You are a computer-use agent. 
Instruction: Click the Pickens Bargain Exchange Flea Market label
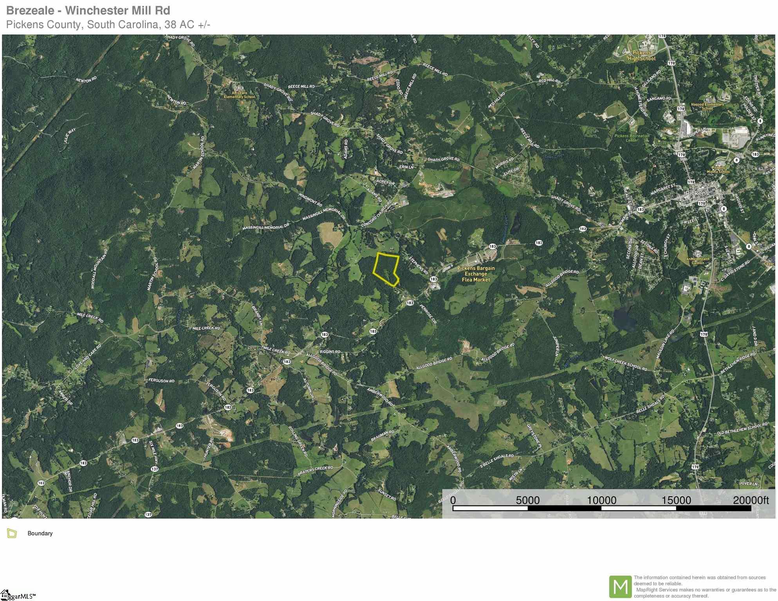(x=476, y=274)
